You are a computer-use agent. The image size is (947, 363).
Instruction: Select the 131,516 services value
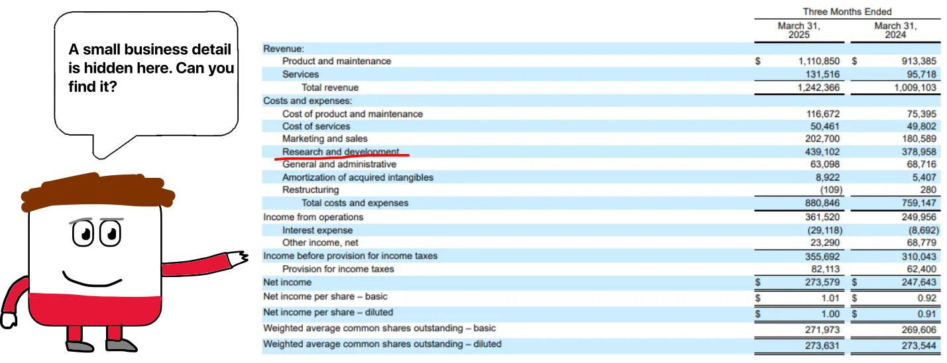coord(824,74)
